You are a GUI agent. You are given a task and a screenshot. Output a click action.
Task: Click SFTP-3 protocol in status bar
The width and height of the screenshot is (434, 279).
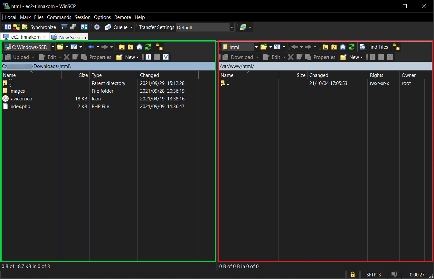click(373, 275)
